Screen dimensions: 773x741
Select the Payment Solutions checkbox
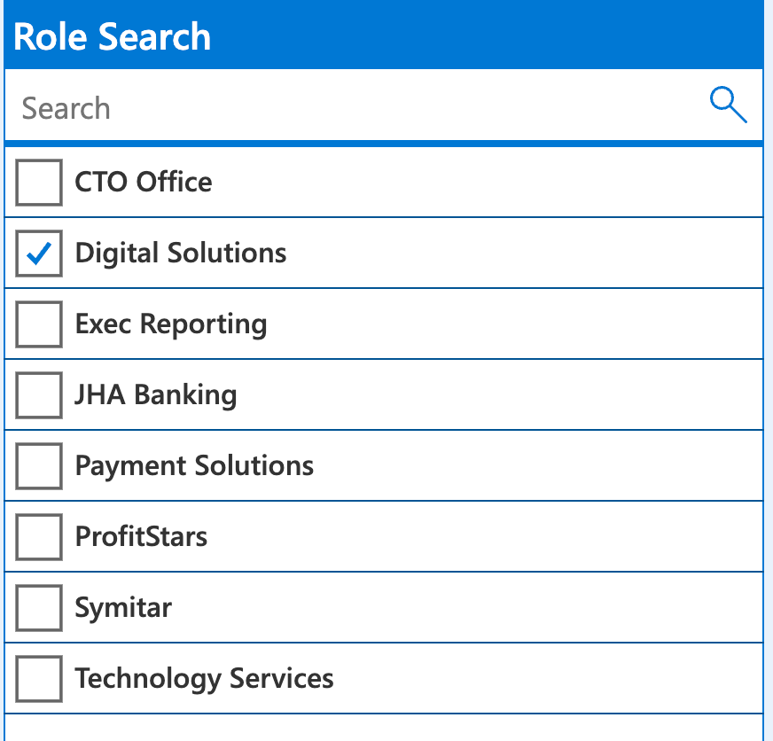pos(39,466)
